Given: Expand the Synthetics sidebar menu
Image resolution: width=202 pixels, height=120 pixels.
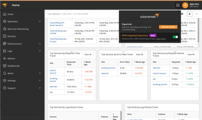Looking at the screenshot, I should pos(40,21).
